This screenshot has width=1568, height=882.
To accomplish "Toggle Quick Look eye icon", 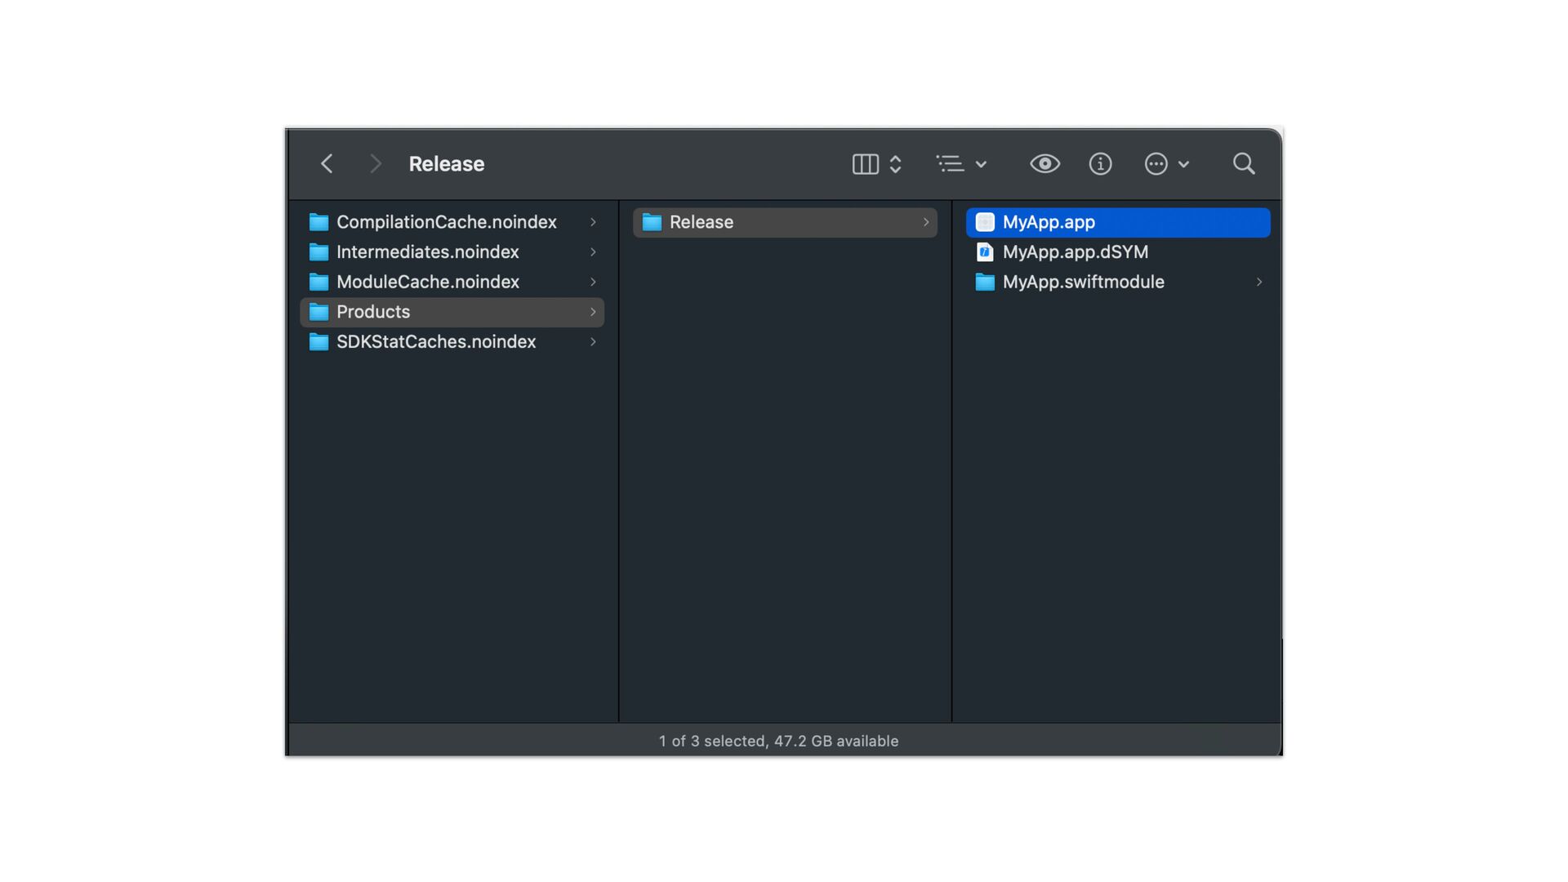I will click(x=1045, y=164).
